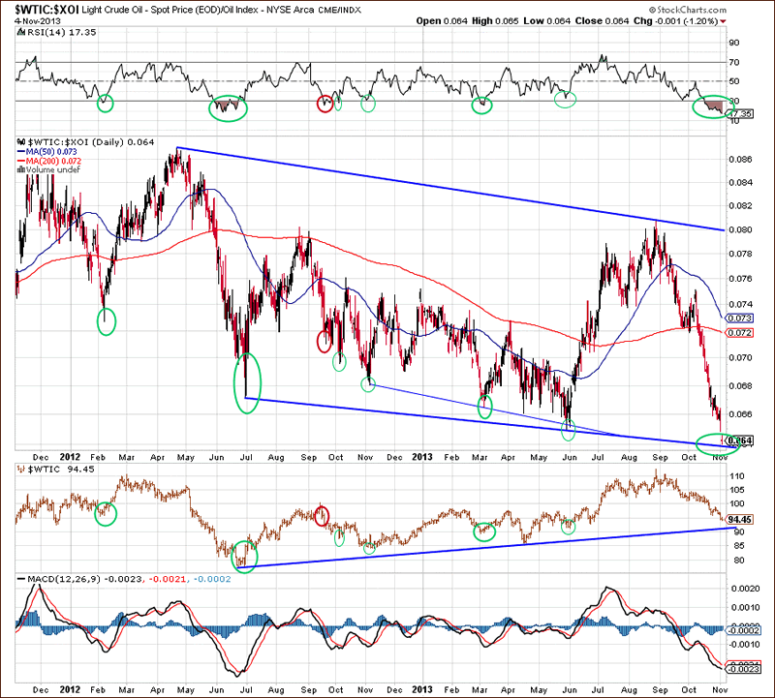This screenshot has height=698, width=775.
Task: Click the 2012 year label under the MACD panel
Action: click(70, 689)
